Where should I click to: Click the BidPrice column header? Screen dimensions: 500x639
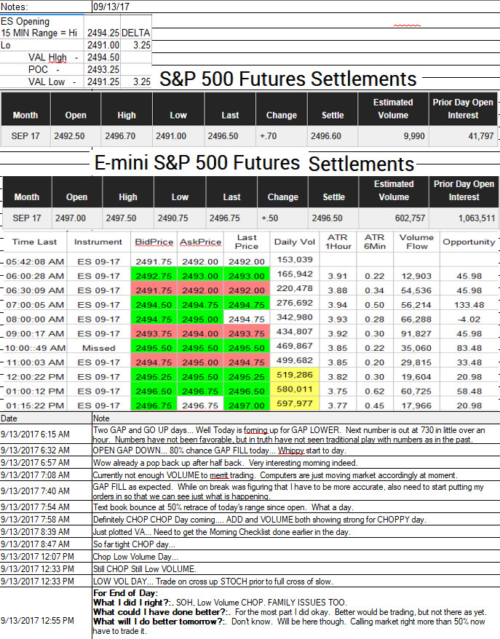(154, 242)
